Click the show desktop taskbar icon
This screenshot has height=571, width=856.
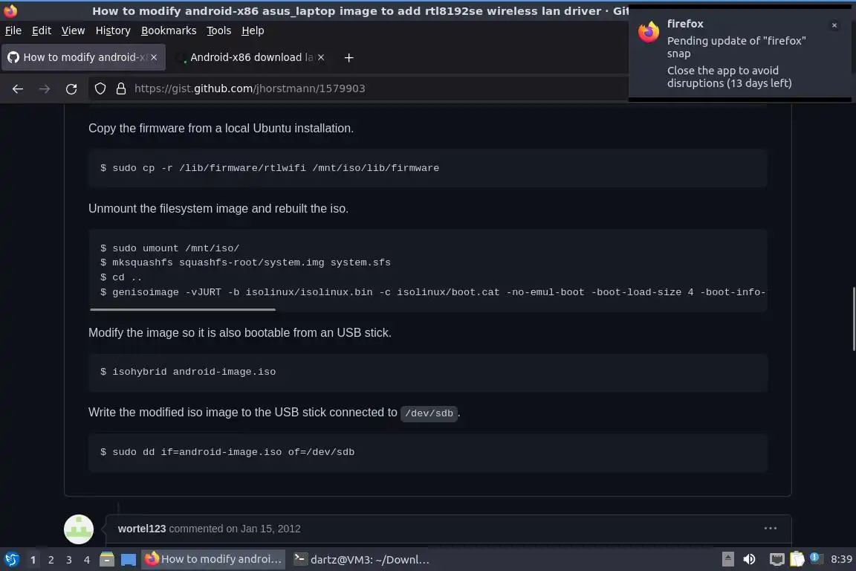pyautogui.click(x=129, y=559)
